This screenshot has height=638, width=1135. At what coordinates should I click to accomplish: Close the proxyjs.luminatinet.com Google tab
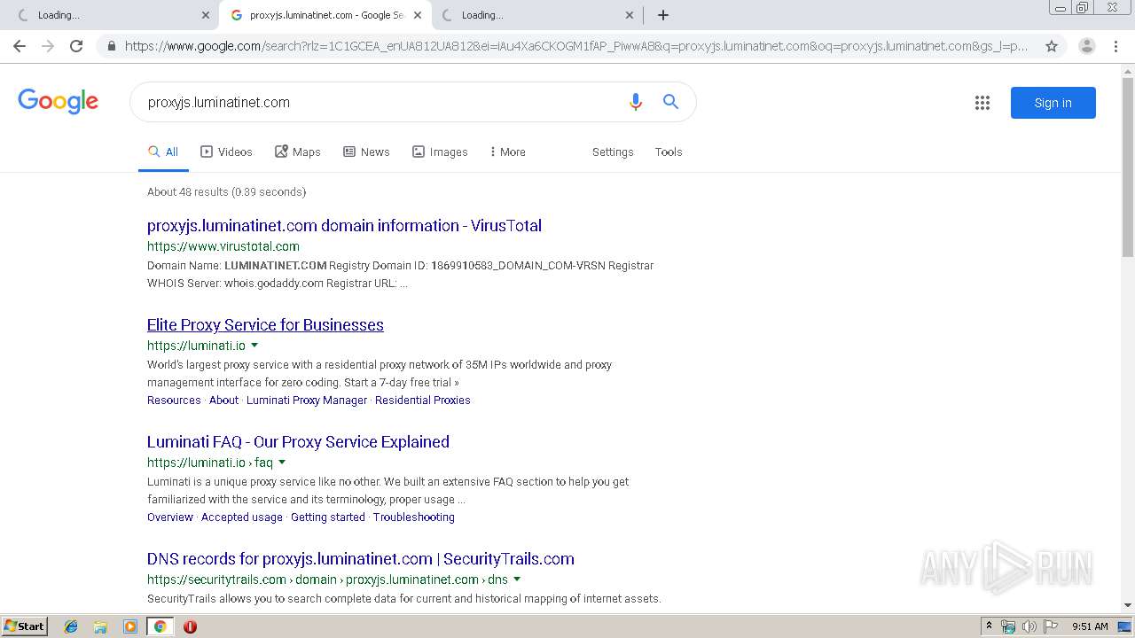pos(418,15)
